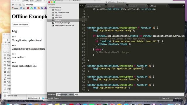This screenshot has width=187, height=105.
Task: Open Movies in Finder sidebar
Action: [7, 75]
